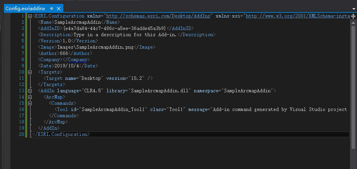Screen dimensions: 357x169
Task: Select the Config.esriaddinx document tab
Action: [x=25, y=9]
